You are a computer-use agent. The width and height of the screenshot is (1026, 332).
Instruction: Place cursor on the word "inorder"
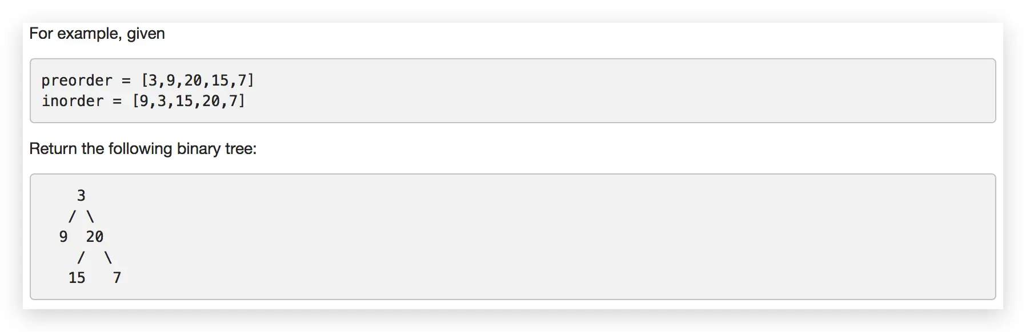[x=73, y=101]
